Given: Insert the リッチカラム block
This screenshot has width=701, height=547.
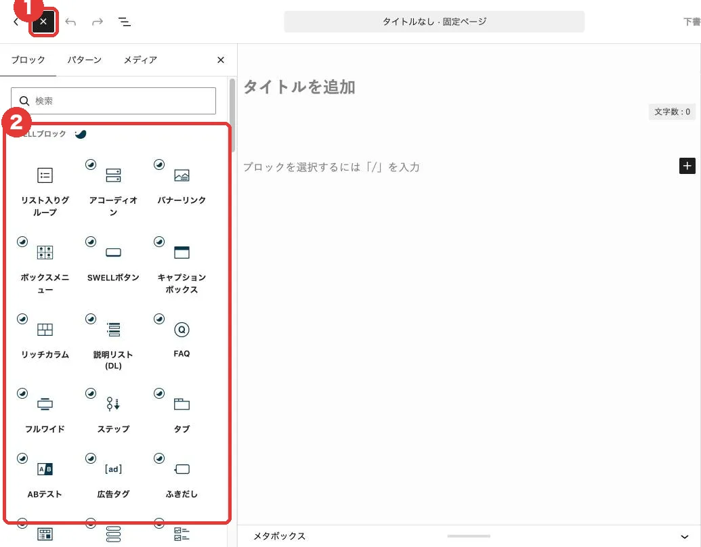Looking at the screenshot, I should (x=45, y=343).
